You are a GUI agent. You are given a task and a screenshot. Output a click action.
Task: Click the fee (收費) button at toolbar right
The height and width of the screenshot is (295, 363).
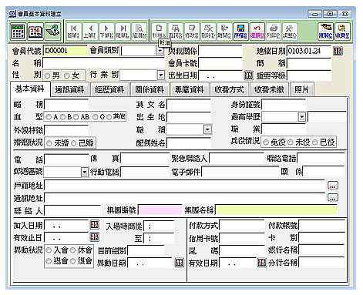pos(342,32)
